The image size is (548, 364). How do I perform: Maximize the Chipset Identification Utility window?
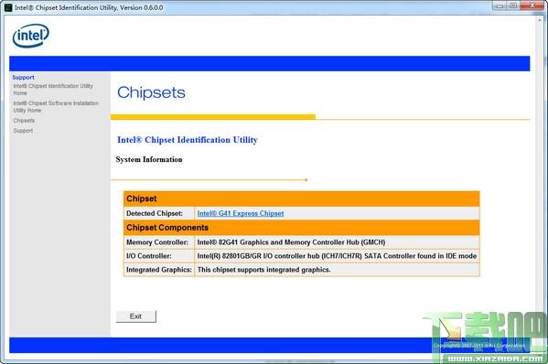click(512, 5)
